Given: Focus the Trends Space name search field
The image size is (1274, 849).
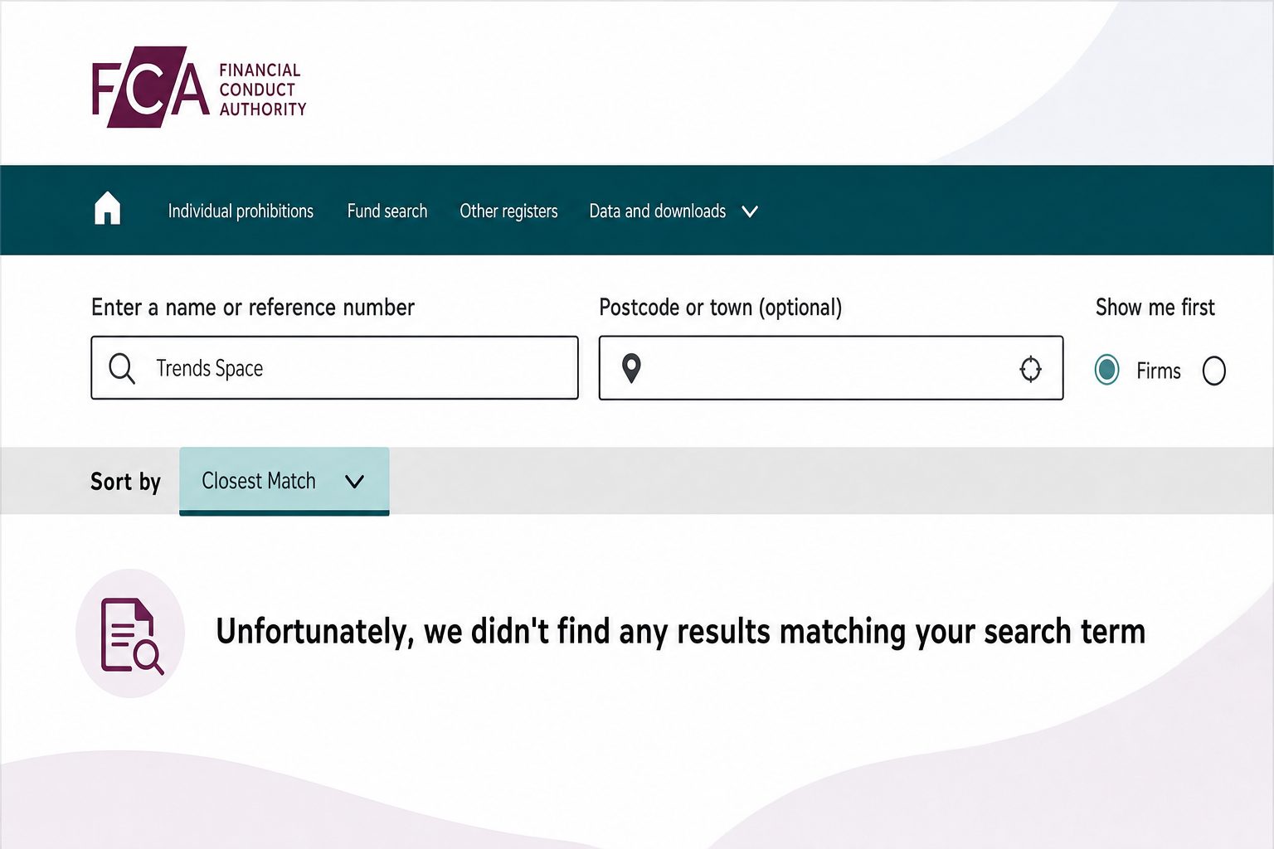Looking at the screenshot, I should 334,367.
